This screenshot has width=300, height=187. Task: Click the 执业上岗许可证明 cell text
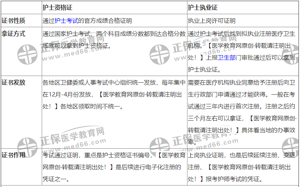[212, 21]
